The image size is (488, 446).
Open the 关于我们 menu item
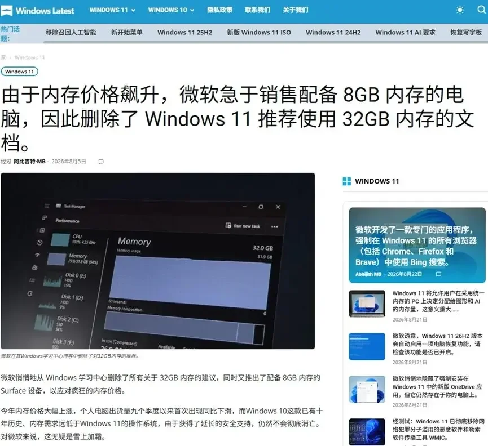(x=296, y=10)
